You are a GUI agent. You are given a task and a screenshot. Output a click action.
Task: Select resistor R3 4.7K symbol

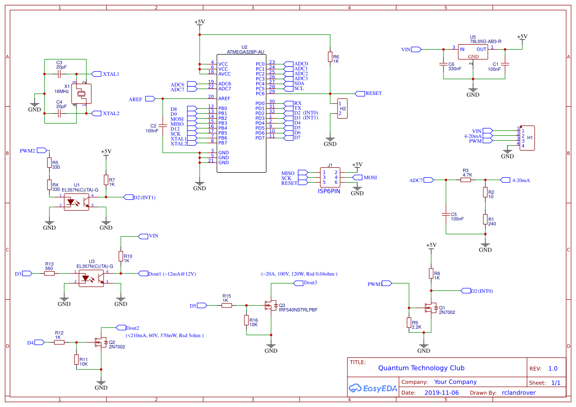pos(465,180)
